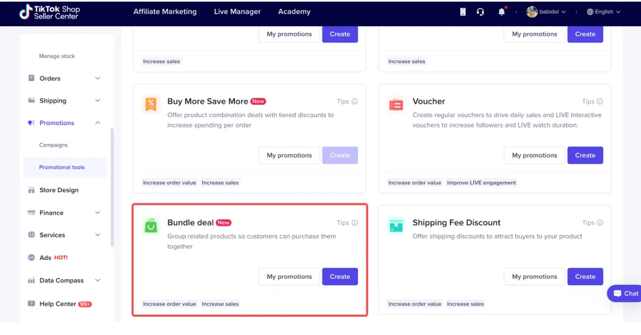
Task: Click the mobile phone icon in header
Action: coord(463,12)
